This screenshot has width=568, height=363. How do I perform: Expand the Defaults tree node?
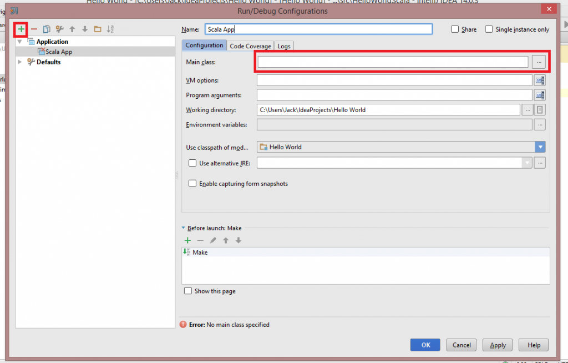point(21,62)
